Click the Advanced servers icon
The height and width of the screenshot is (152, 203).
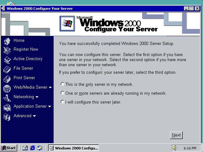7,117
